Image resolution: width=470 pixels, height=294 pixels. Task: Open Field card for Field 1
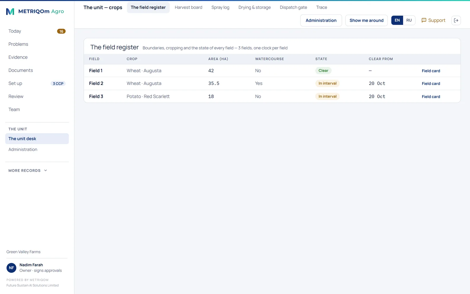pyautogui.click(x=431, y=71)
